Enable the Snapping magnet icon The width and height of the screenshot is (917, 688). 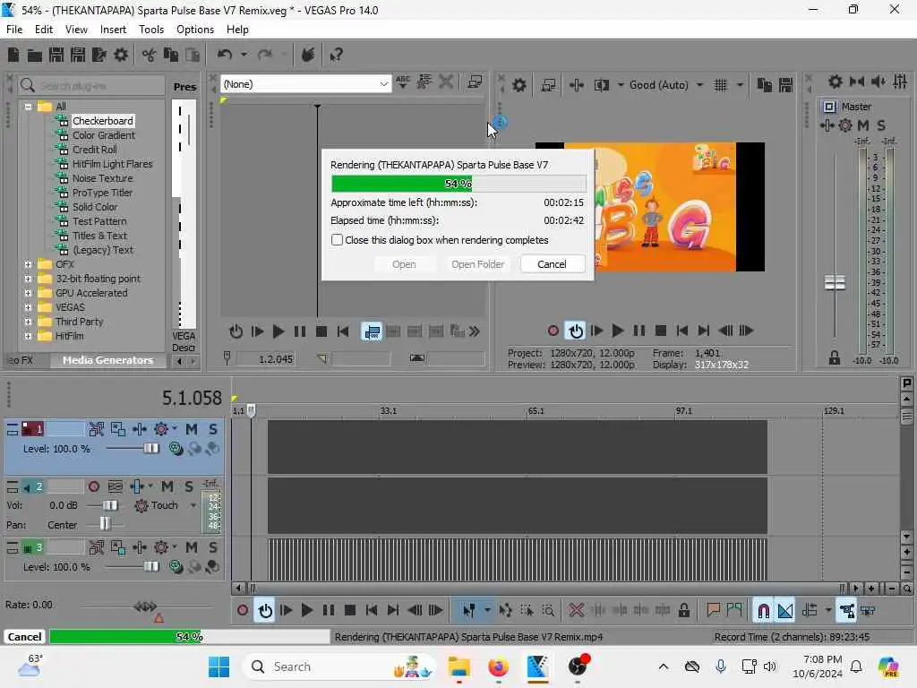[763, 611]
